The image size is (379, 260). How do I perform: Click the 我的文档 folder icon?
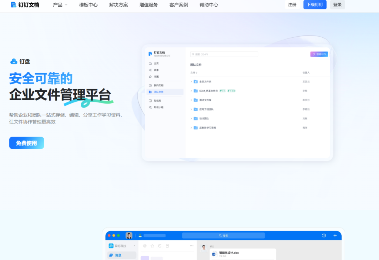tap(151, 85)
